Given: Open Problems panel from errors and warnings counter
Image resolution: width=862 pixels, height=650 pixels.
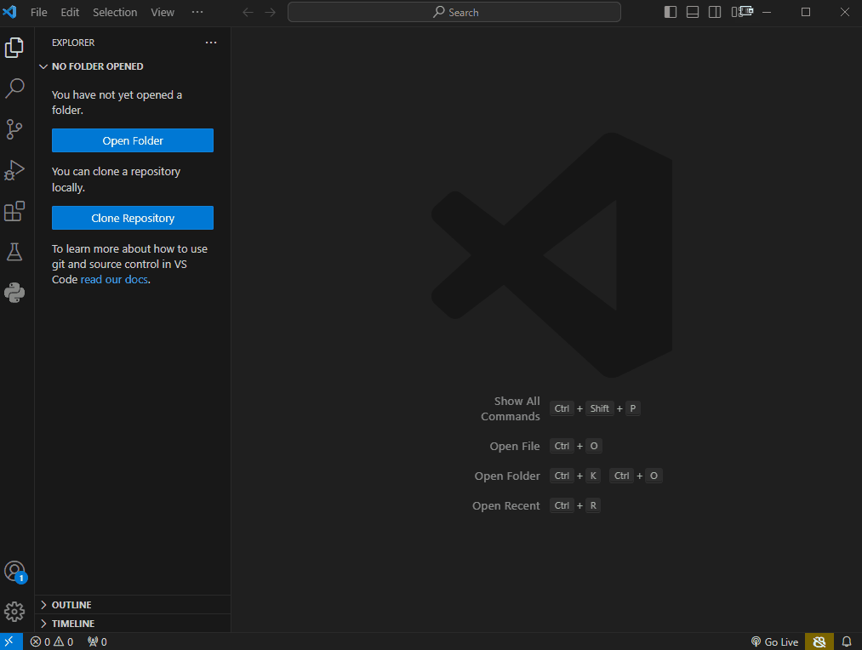Looking at the screenshot, I should point(52,641).
